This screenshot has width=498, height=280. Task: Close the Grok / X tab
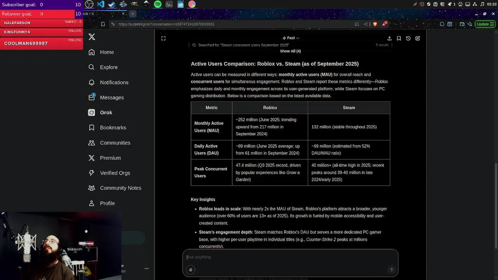(x=123, y=14)
